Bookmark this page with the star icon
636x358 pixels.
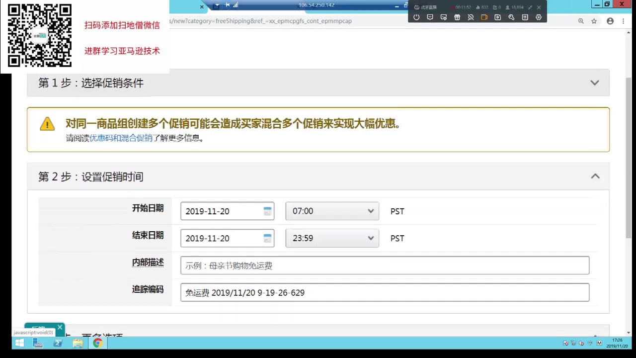(594, 21)
